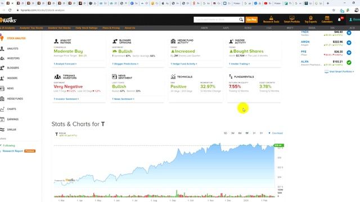Open Daily Stock Ratings in the nav bar

[87, 28]
